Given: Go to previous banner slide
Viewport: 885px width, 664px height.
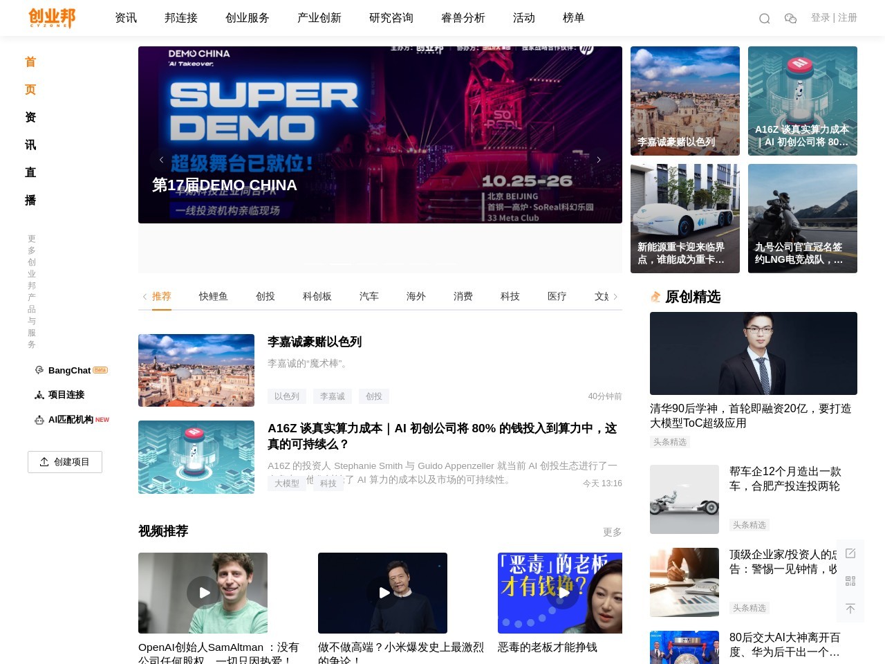Looking at the screenshot, I should pyautogui.click(x=161, y=160).
